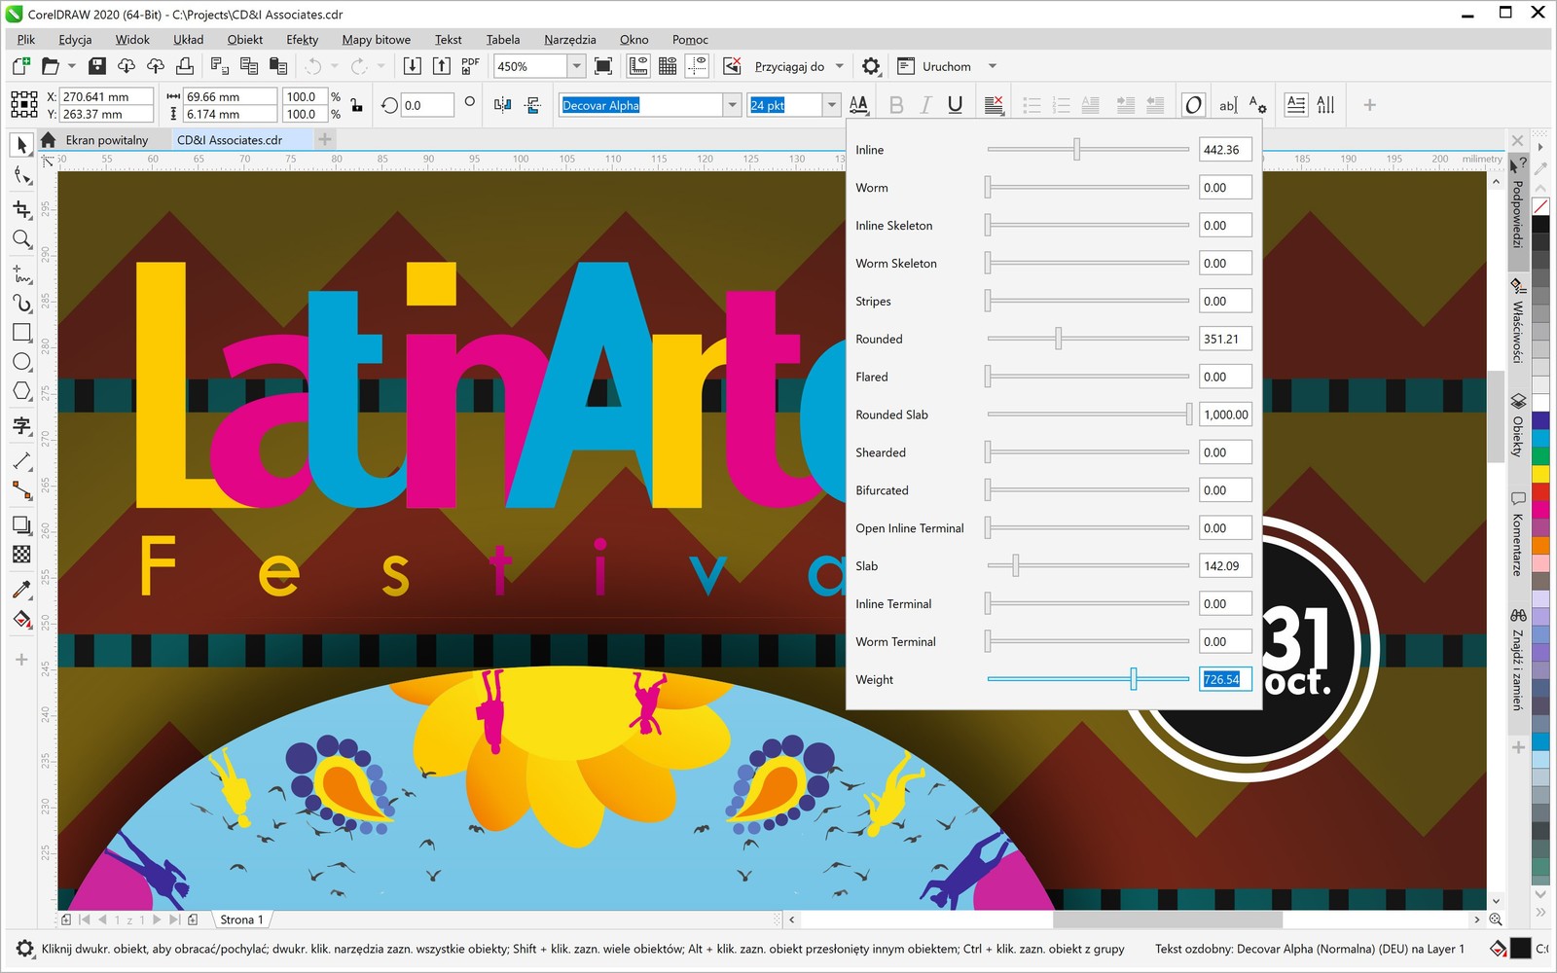The image size is (1557, 973).
Task: Click the Export icon
Action: (442, 66)
